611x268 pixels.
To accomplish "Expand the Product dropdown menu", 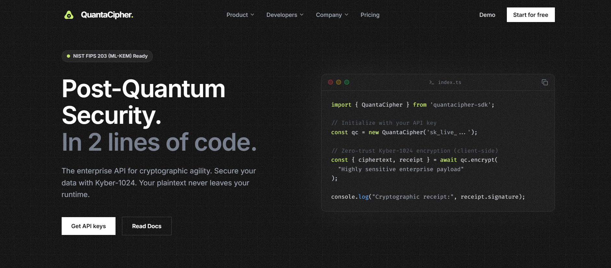I will 240,15.
